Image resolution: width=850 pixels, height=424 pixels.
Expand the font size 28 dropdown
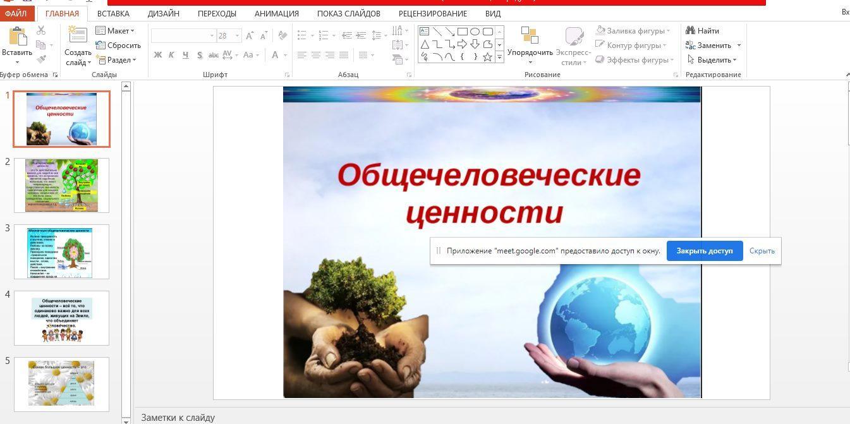(237, 36)
